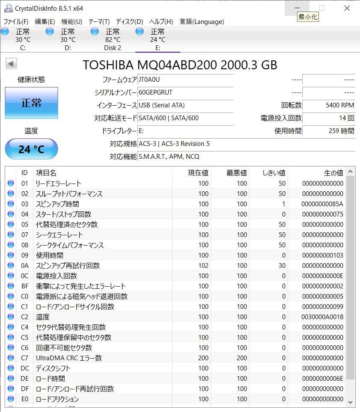Click the status orb of attribute 02 スループットパフォーマンス
The image size is (360, 412).
tap(11, 193)
